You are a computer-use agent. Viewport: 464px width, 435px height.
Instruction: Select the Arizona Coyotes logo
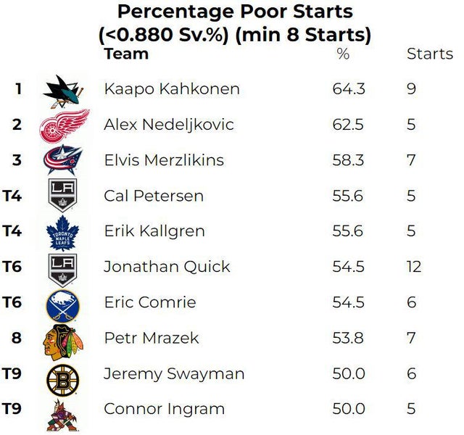point(64,410)
